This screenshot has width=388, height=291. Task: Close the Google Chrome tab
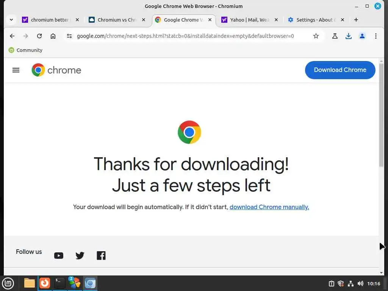pos(210,20)
